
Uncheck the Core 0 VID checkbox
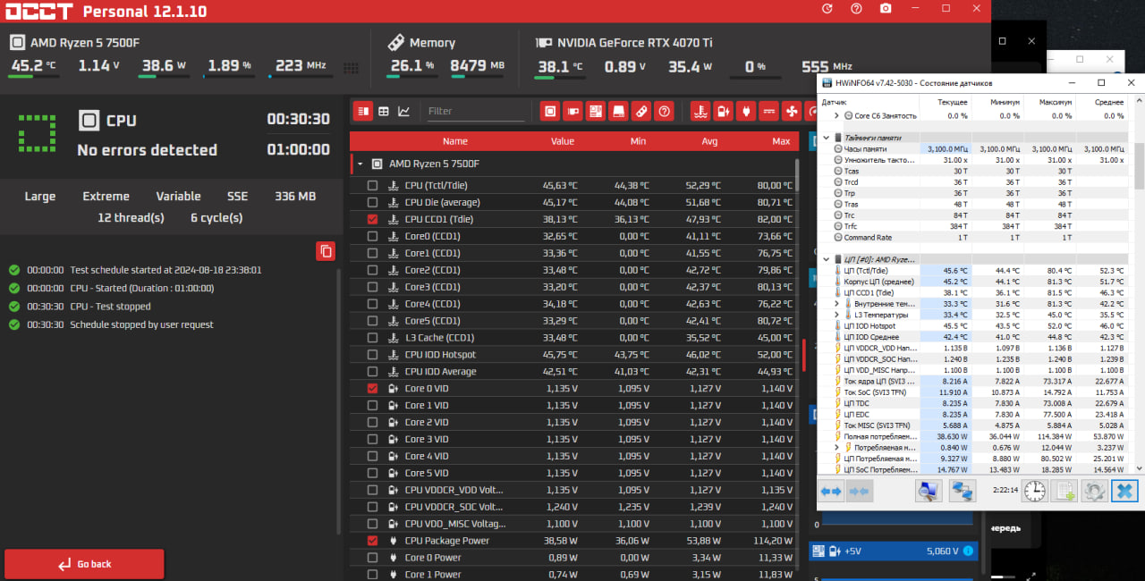pos(372,389)
